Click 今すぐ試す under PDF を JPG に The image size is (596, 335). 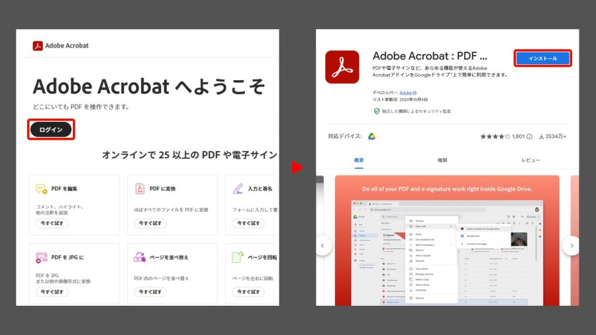52,292
